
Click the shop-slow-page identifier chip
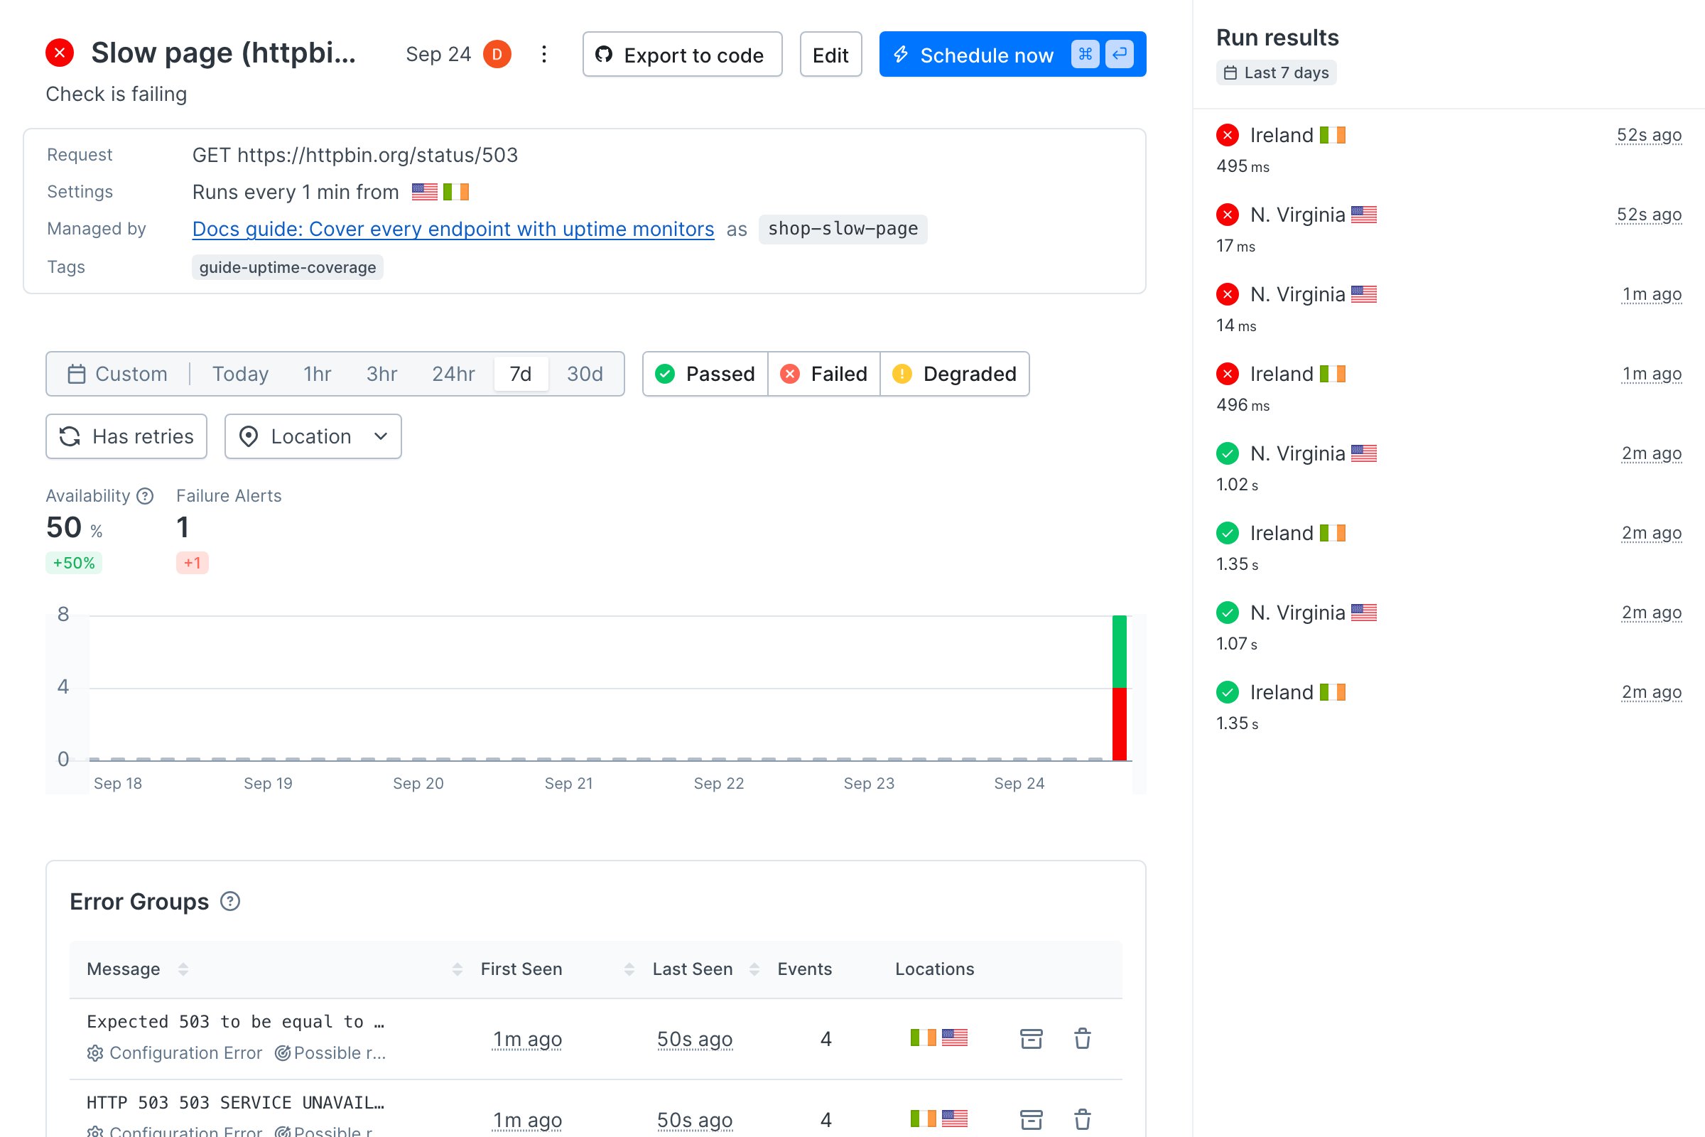tap(843, 229)
